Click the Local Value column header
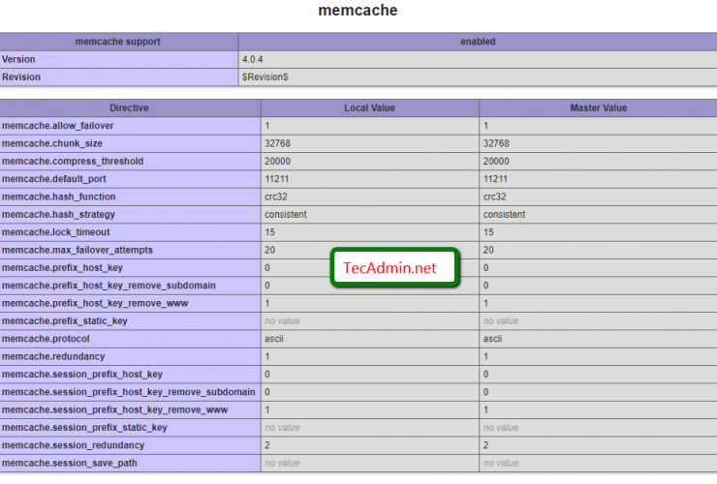 click(369, 108)
